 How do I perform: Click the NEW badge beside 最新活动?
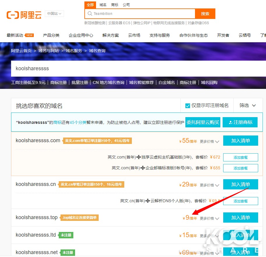click(x=29, y=35)
